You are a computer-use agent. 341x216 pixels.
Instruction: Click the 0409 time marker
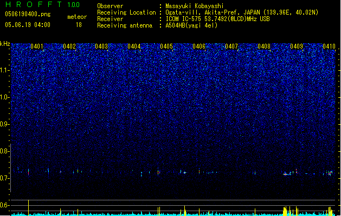[297, 46]
